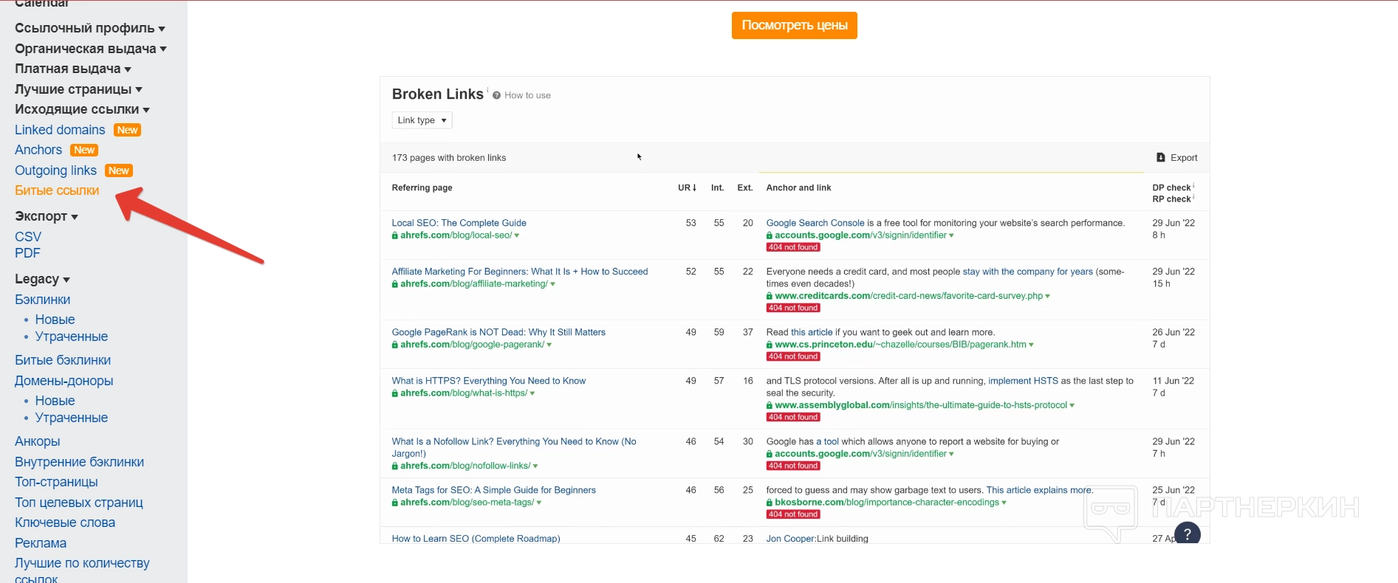Click the DP check info icon
Screen dimensions: 1398x583
pyautogui.click(x=1193, y=185)
